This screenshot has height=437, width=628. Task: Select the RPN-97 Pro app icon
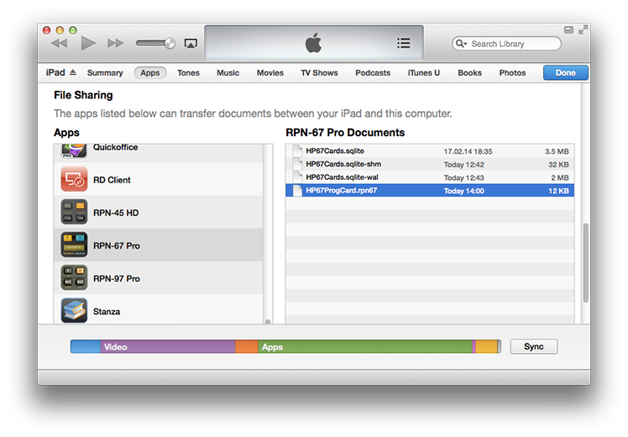(x=74, y=278)
